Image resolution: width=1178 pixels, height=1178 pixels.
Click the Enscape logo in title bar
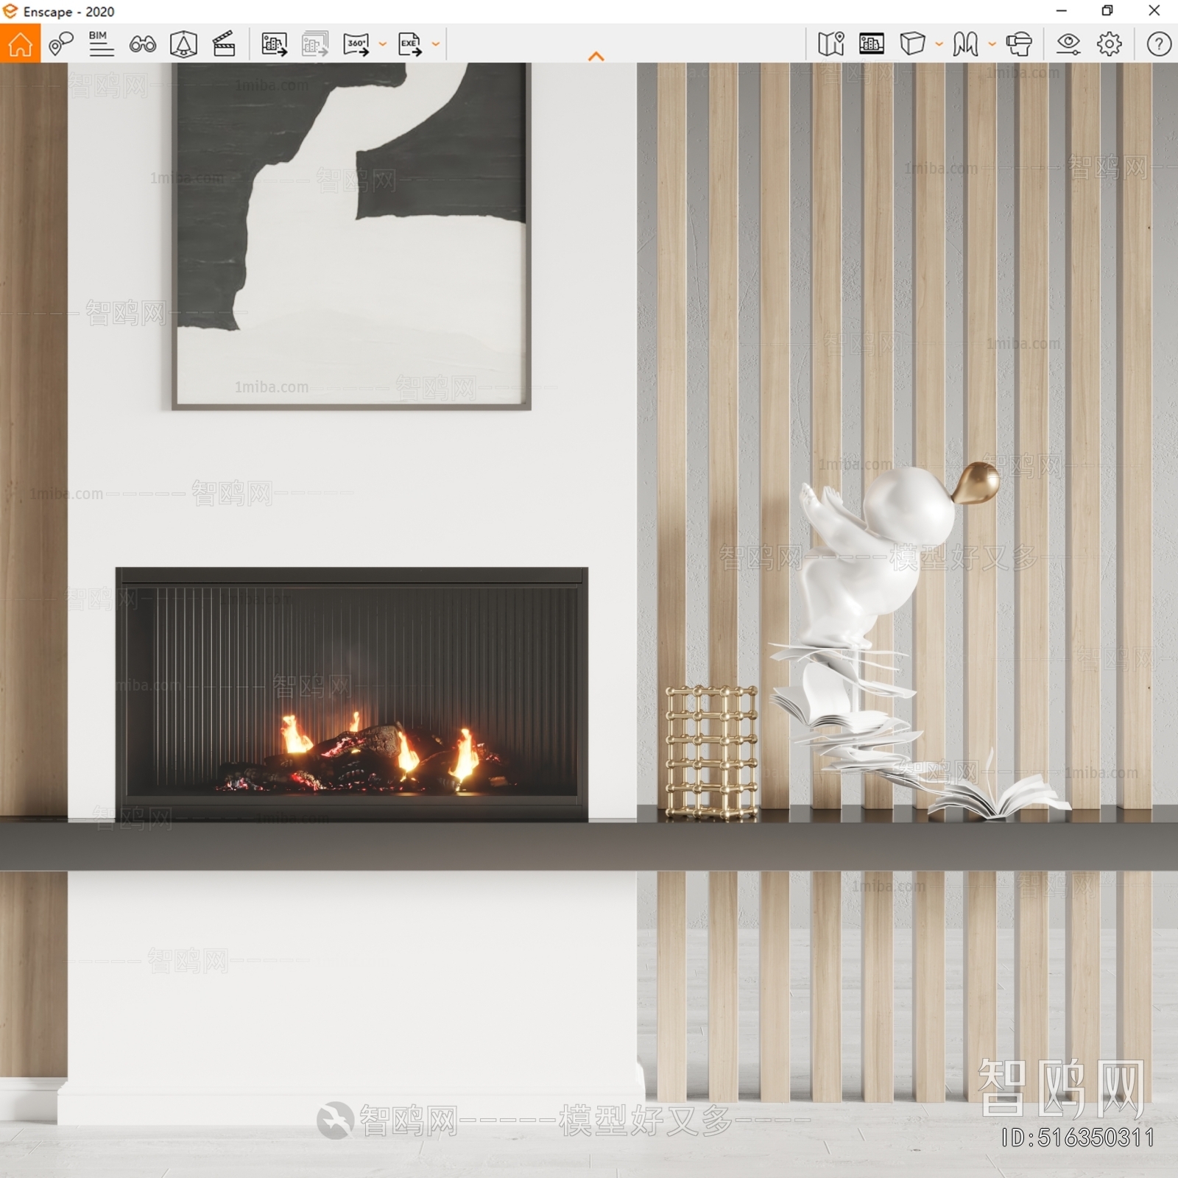pos(10,11)
